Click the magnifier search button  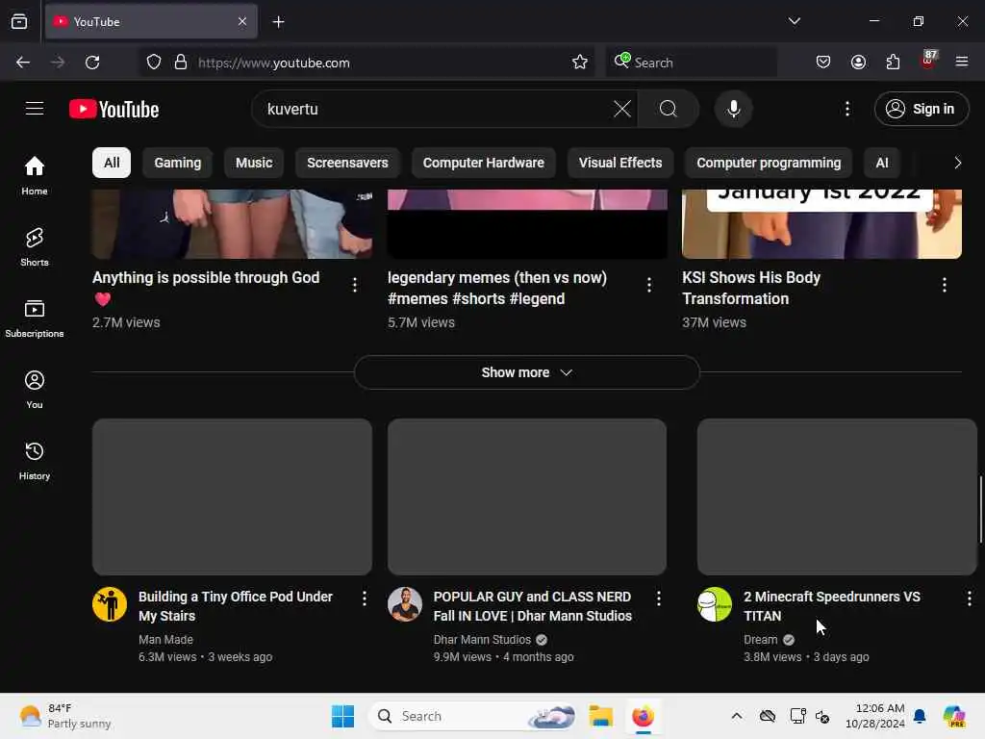(x=669, y=109)
